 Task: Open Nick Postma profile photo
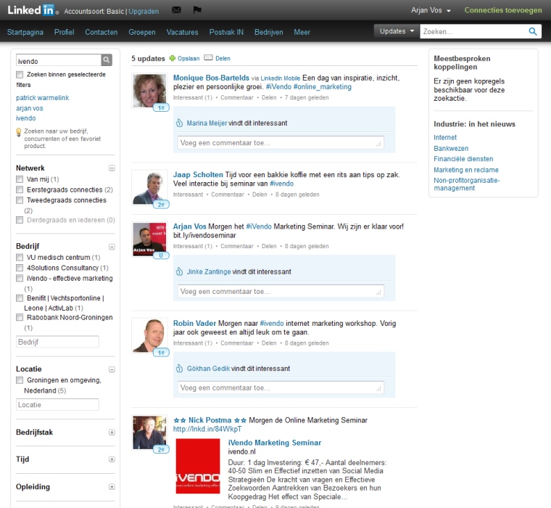pyautogui.click(x=149, y=433)
